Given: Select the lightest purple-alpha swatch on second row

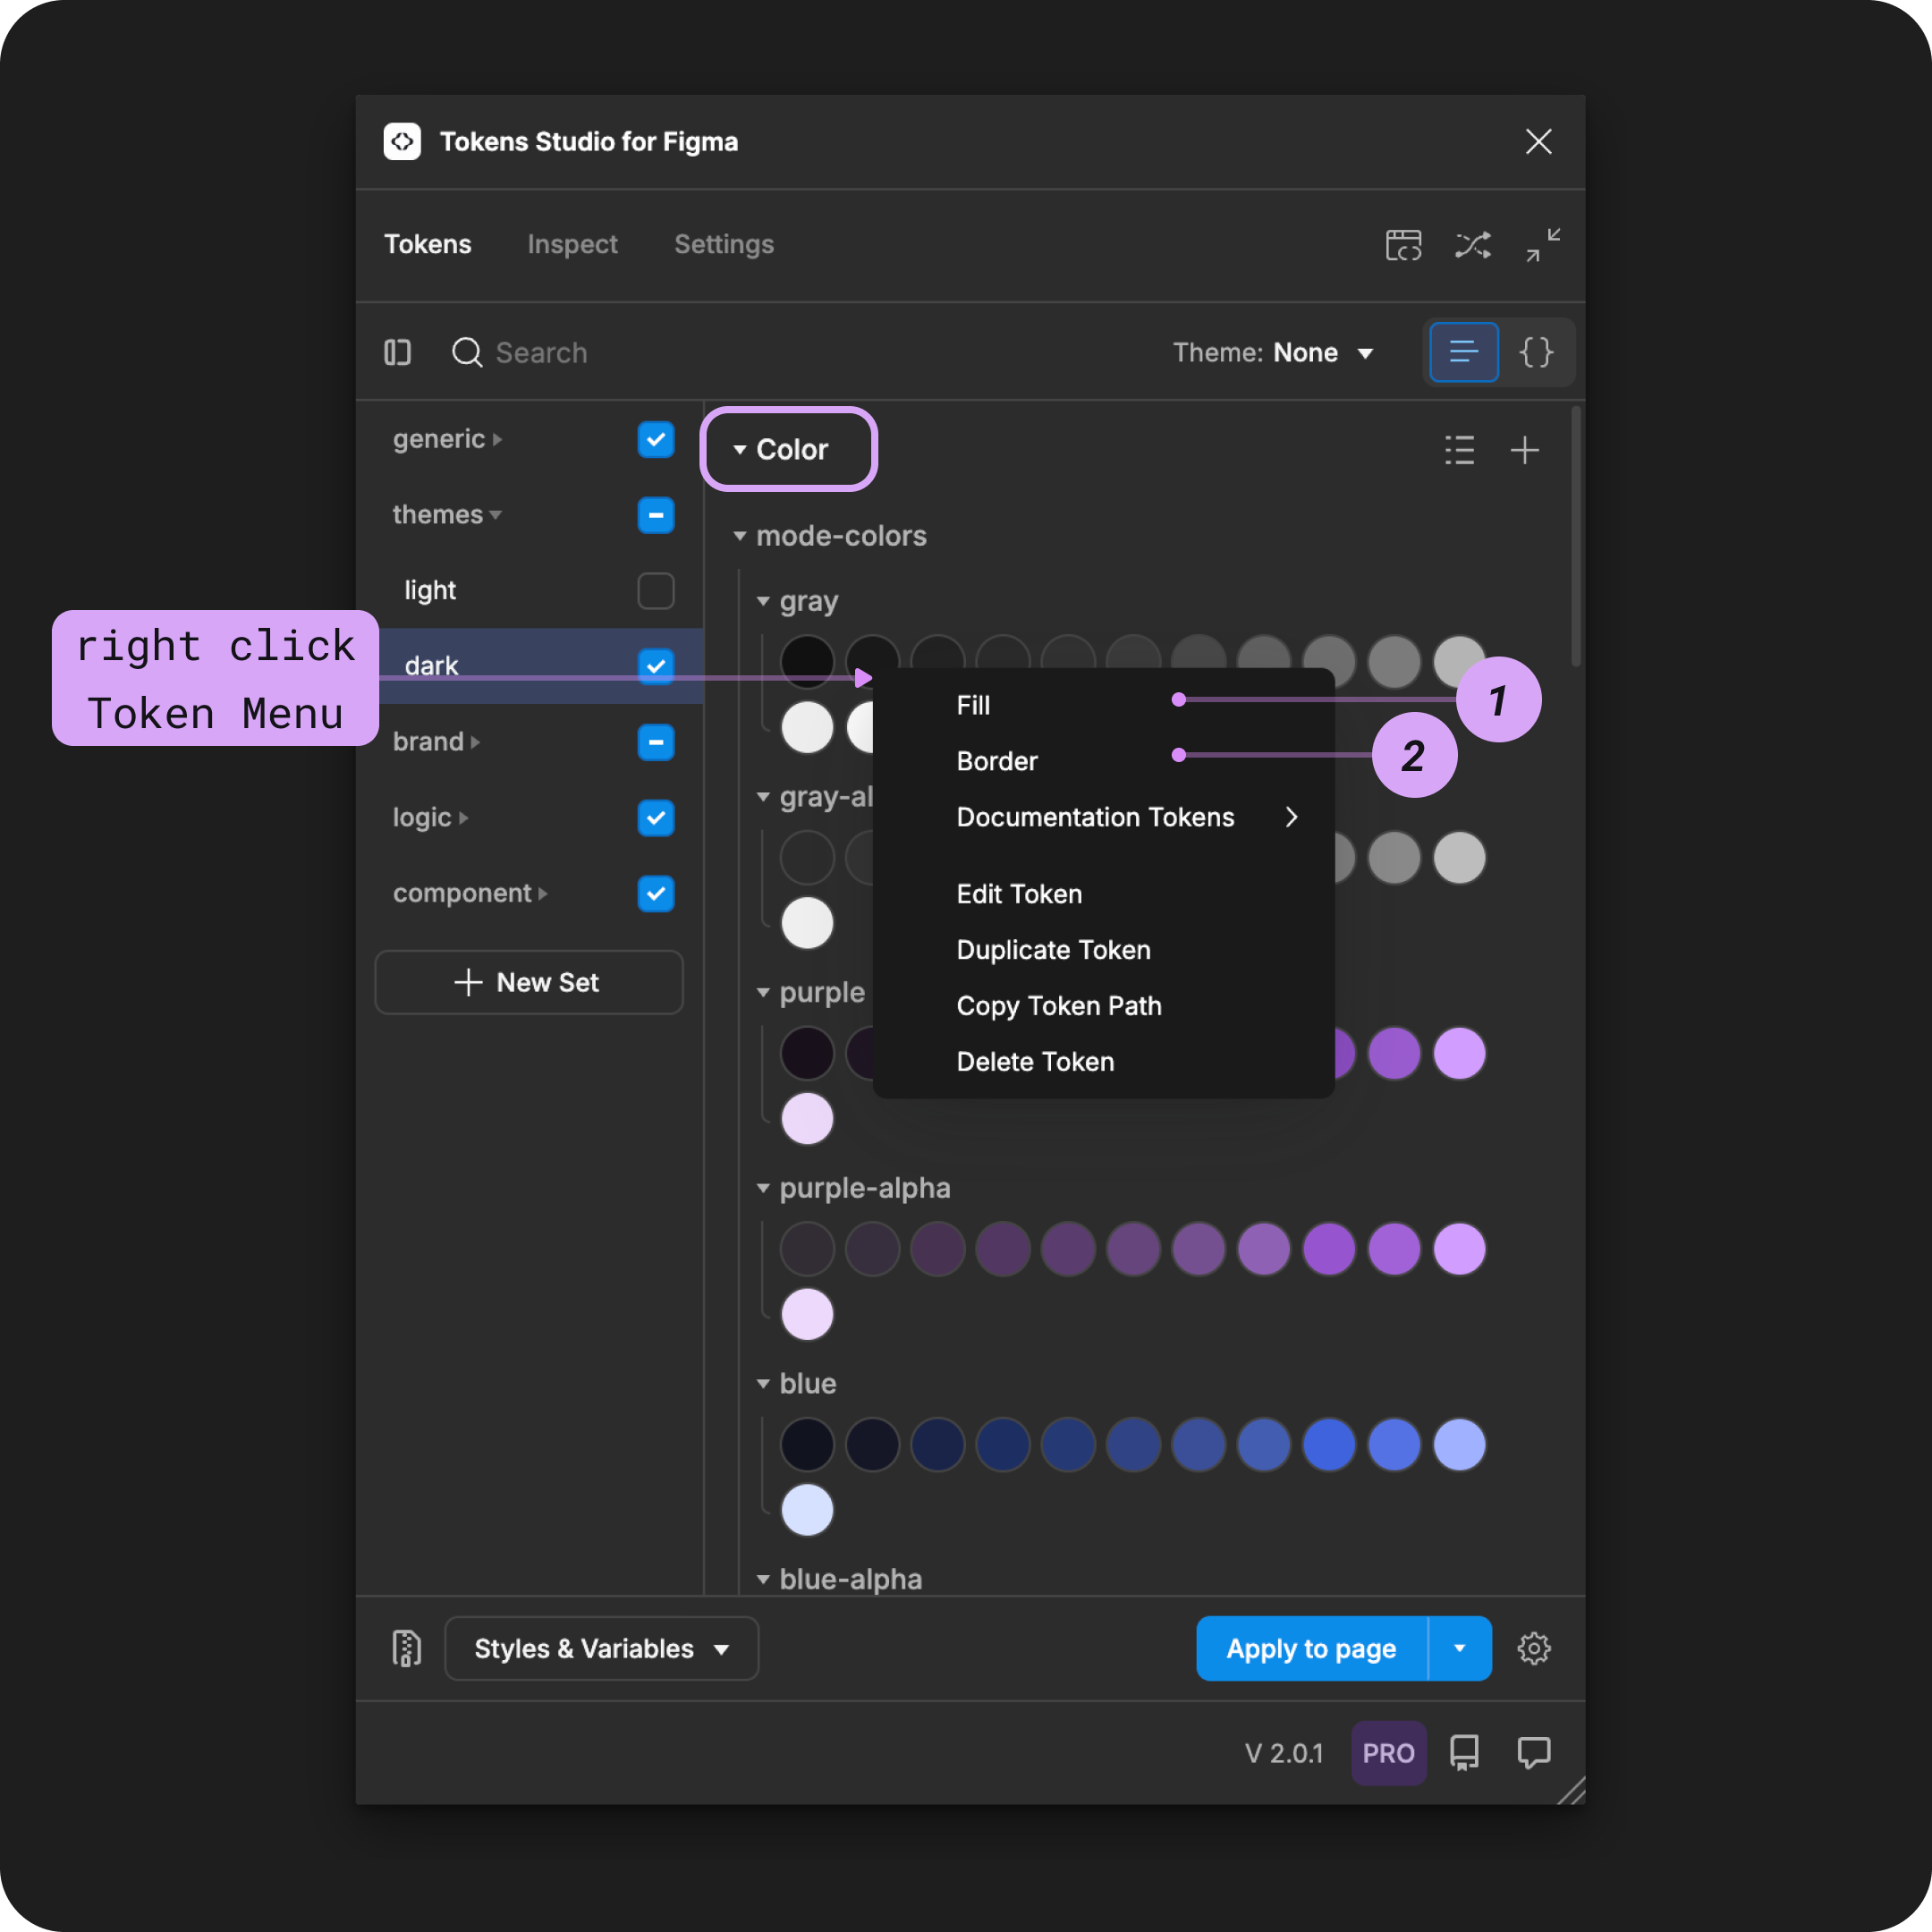Looking at the screenshot, I should (x=807, y=1314).
